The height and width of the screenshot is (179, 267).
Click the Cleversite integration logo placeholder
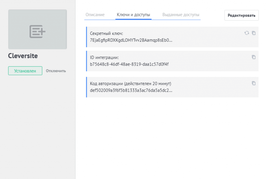coord(38,29)
